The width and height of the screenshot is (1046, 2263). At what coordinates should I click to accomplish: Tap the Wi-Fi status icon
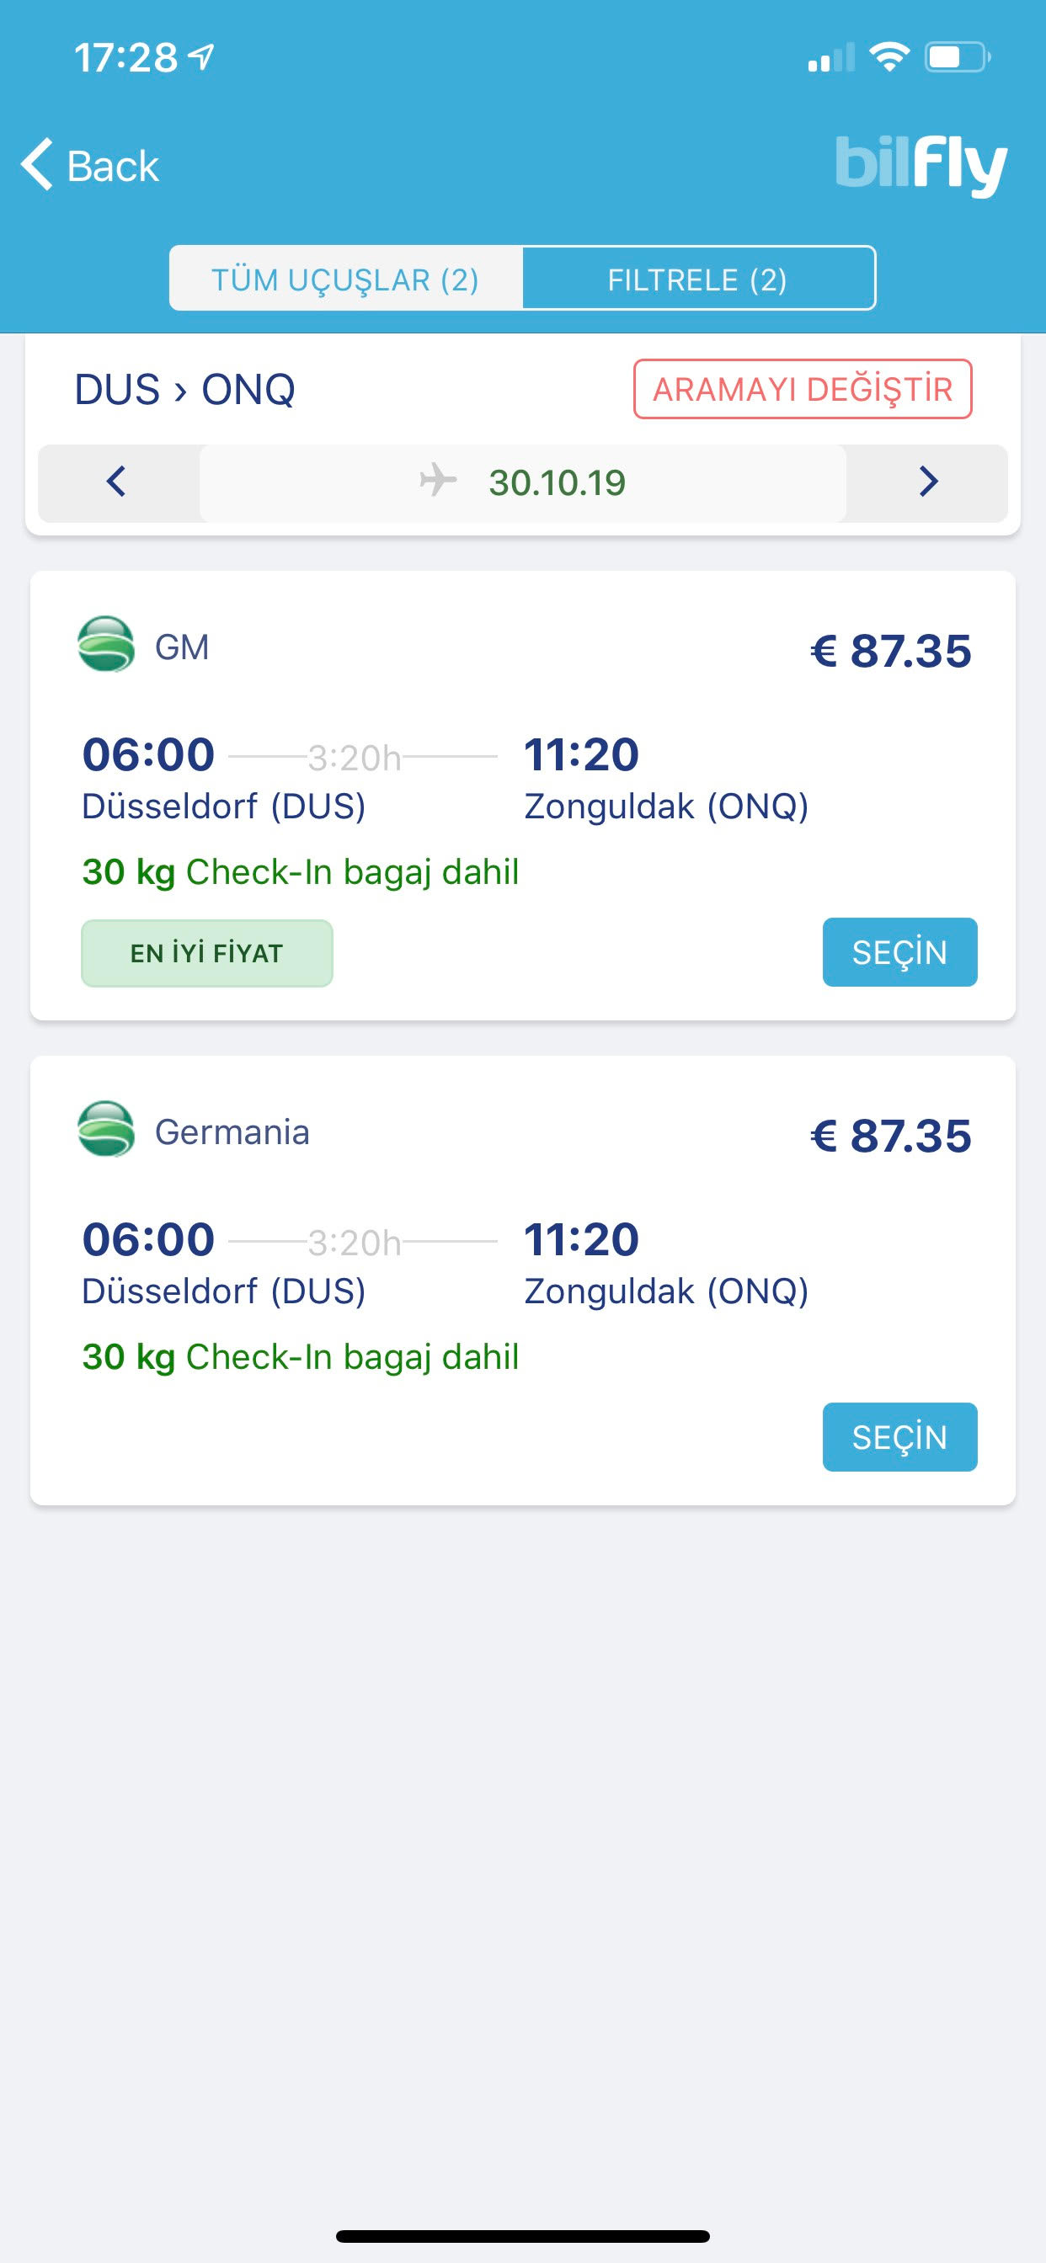click(x=889, y=58)
